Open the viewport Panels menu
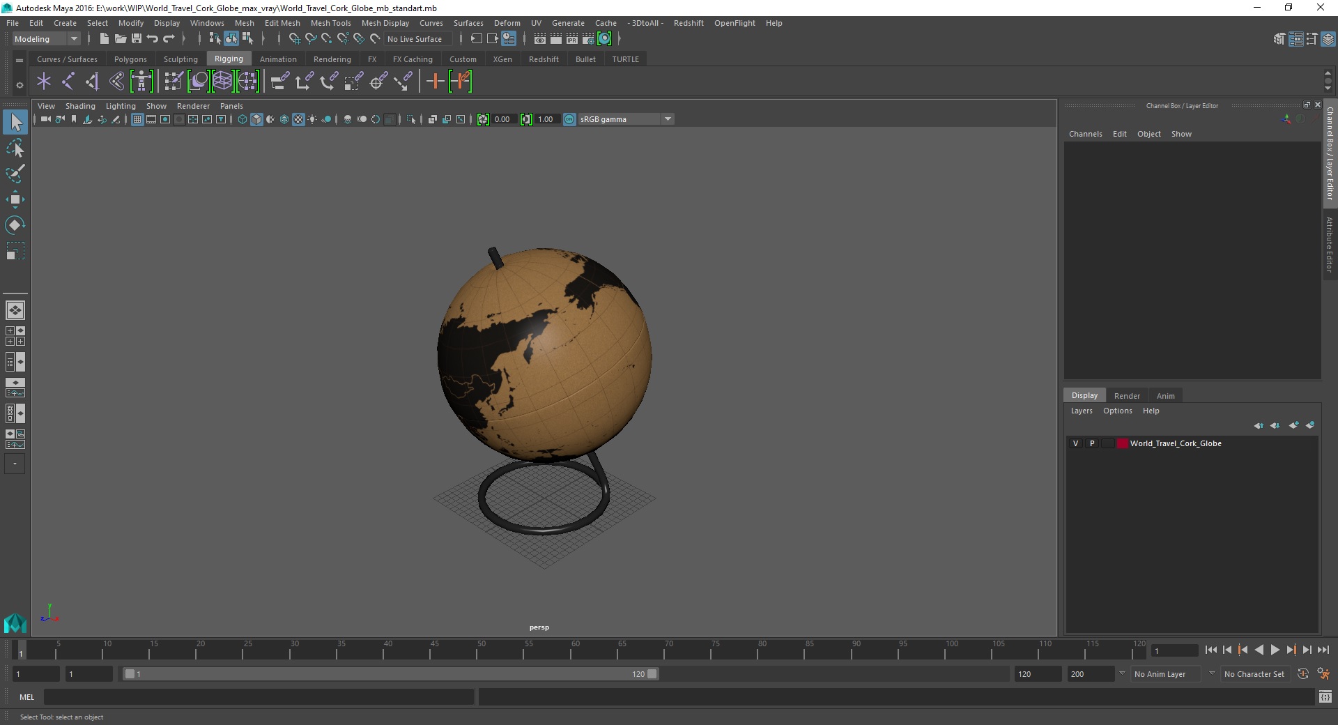The image size is (1338, 725). click(231, 106)
